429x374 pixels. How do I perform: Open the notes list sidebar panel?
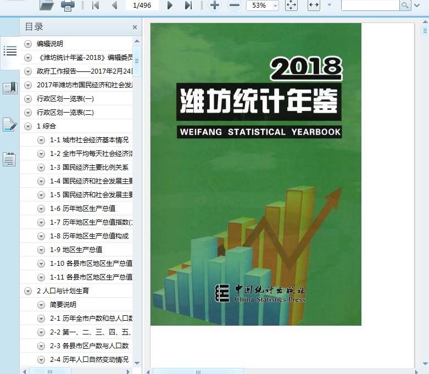click(x=9, y=159)
